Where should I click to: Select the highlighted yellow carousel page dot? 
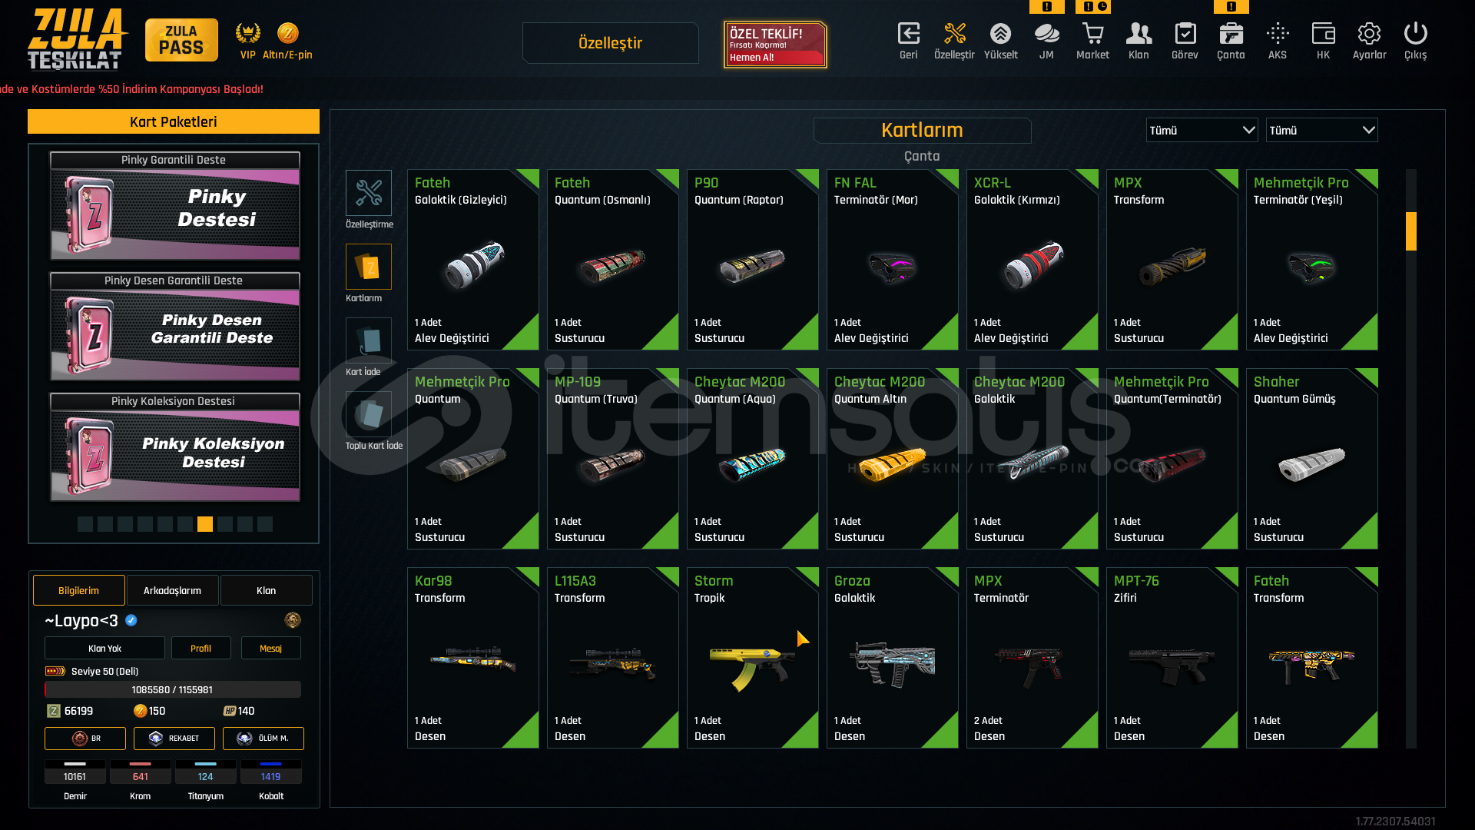[205, 524]
